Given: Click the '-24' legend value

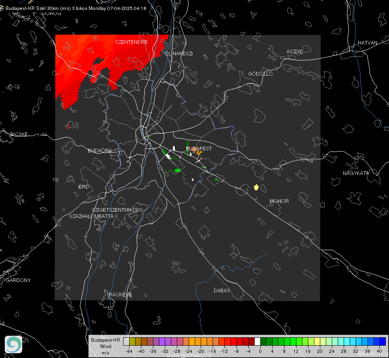Looking at the screenshot, I should coord(188,351).
